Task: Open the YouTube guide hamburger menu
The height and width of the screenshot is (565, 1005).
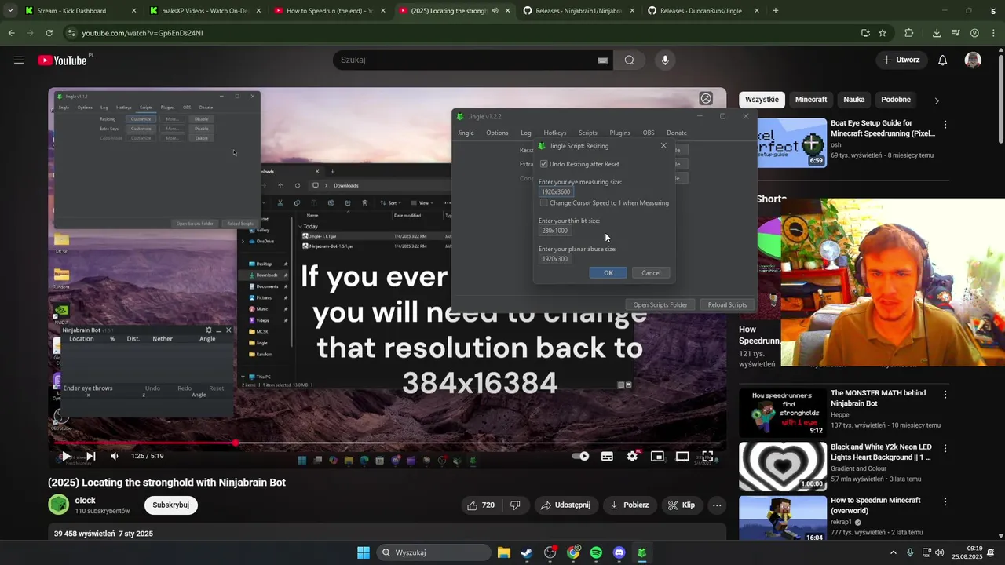Action: point(19,60)
